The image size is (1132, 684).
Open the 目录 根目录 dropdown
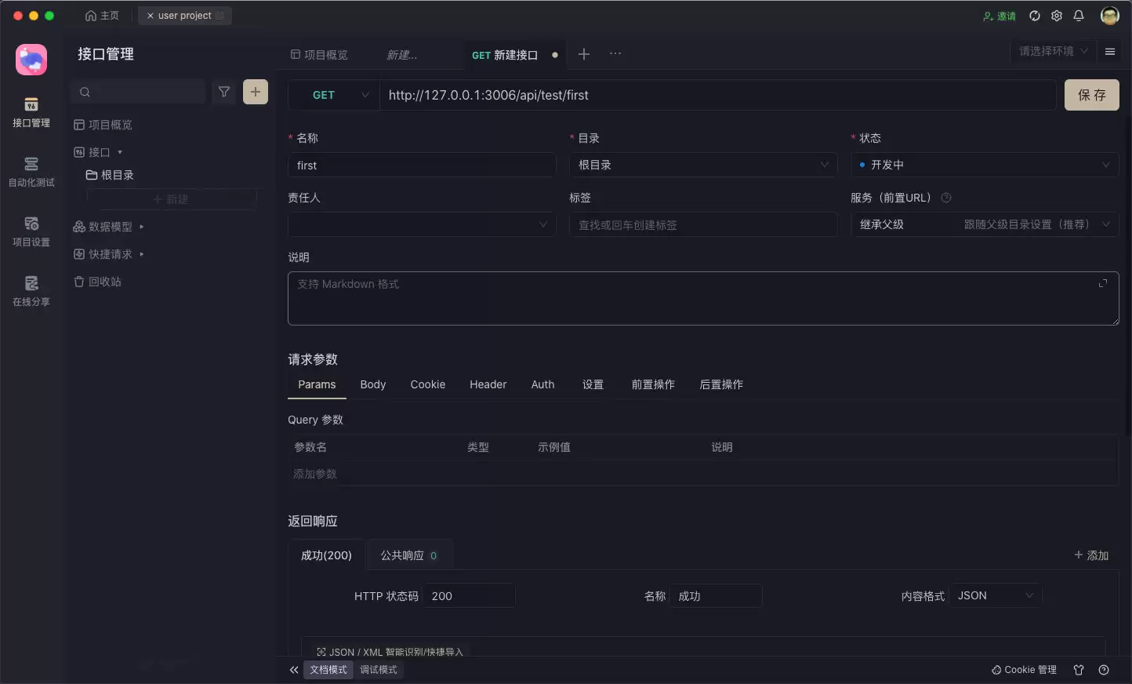tap(703, 165)
